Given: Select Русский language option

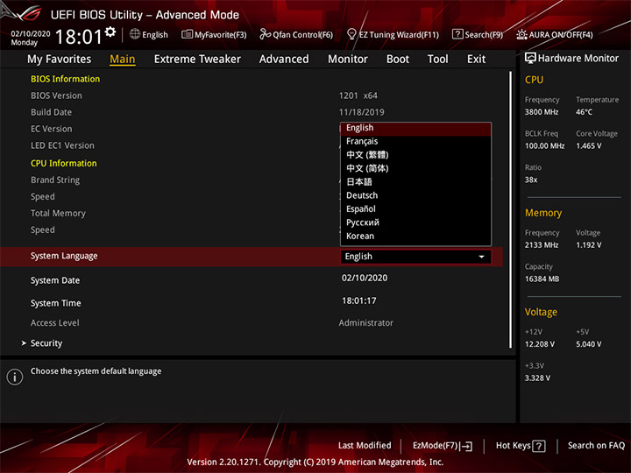Looking at the screenshot, I should 415,222.
